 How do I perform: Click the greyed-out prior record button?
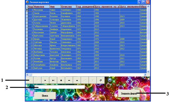[37, 80]
